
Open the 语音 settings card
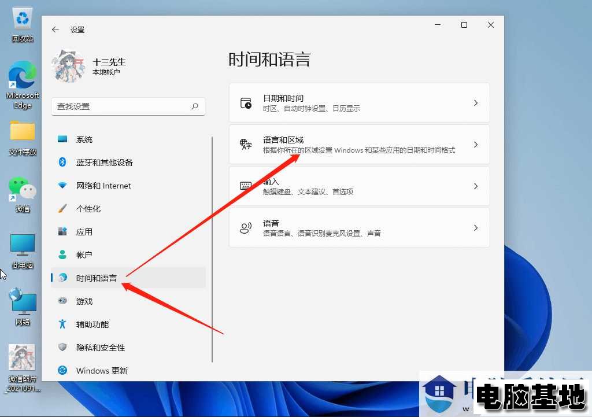coord(360,227)
